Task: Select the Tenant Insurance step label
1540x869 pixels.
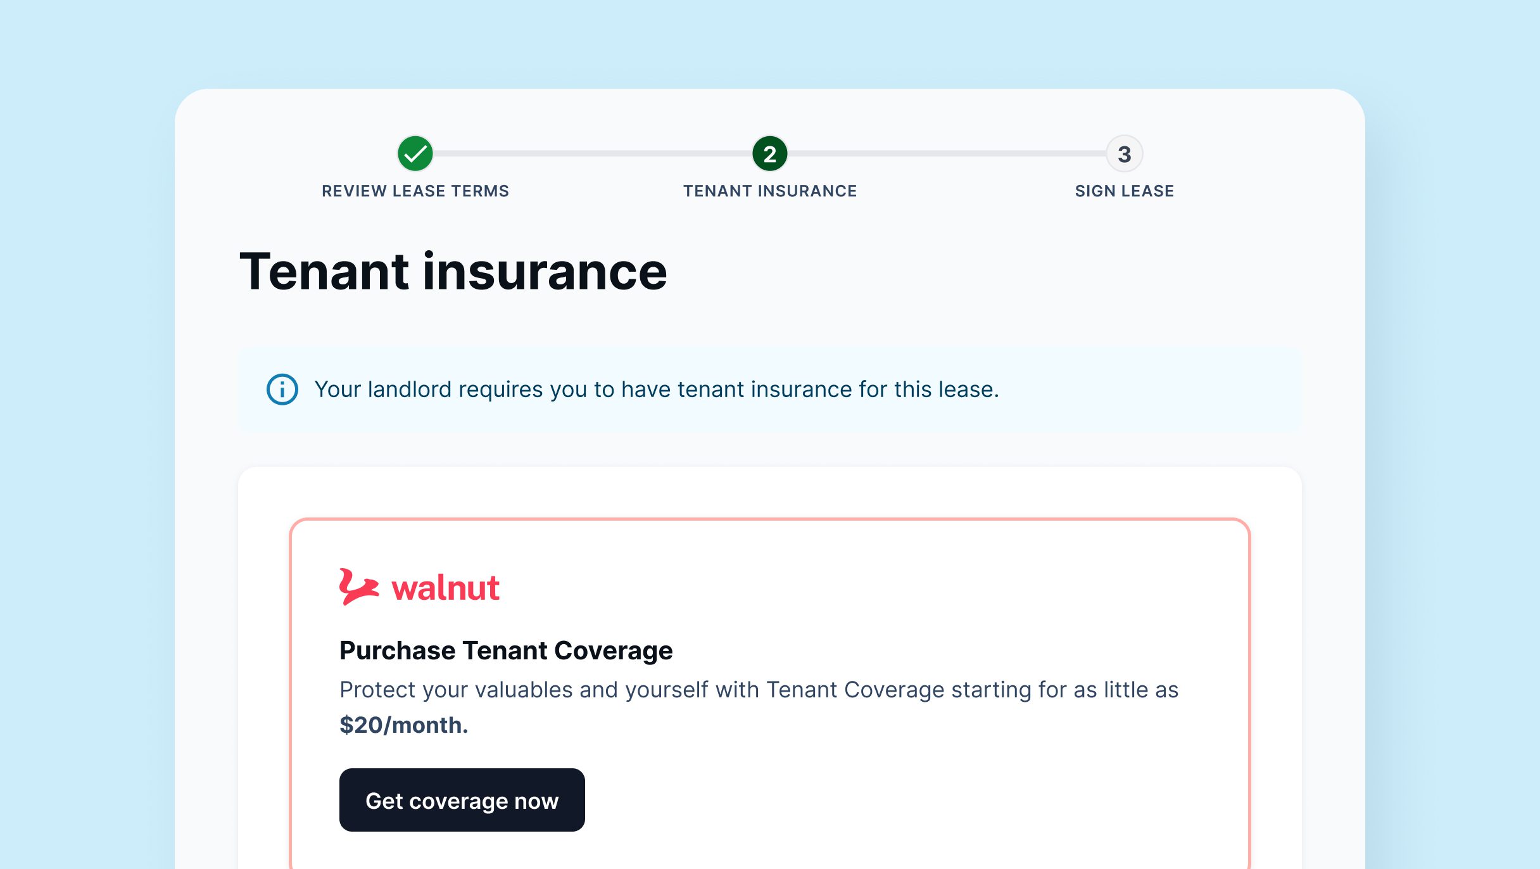Action: [769, 191]
